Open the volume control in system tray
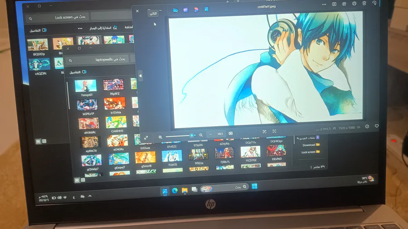Viewport: 408px width, 229px height. pyautogui.click(x=59, y=198)
